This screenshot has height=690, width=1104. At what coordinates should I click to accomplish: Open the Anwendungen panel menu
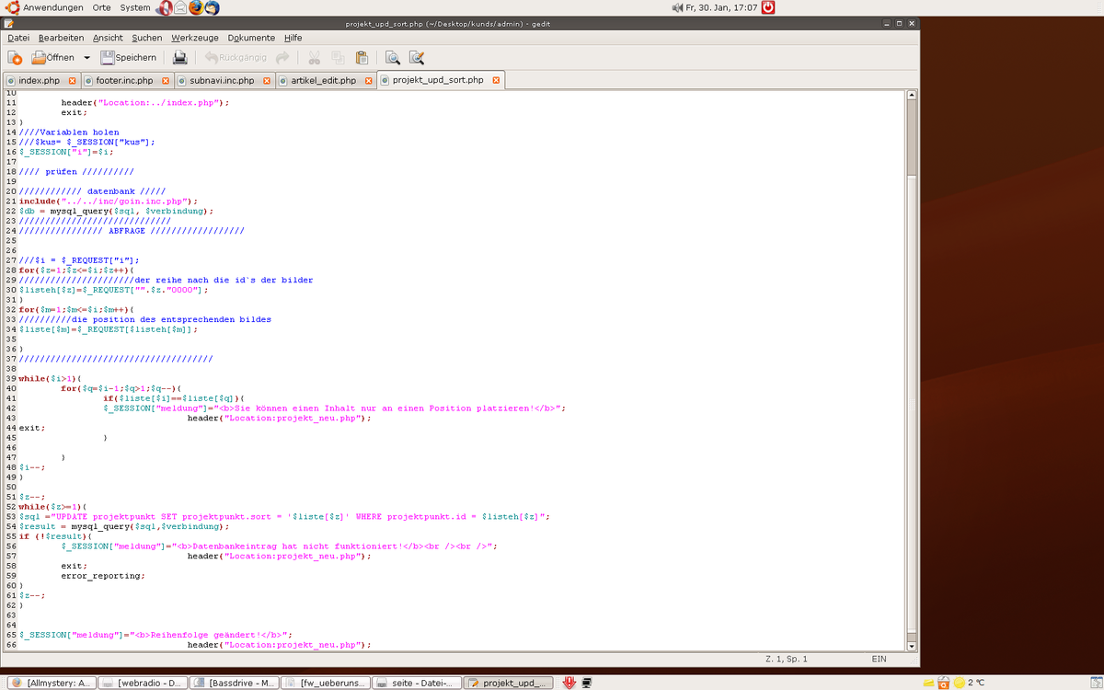[x=46, y=7]
